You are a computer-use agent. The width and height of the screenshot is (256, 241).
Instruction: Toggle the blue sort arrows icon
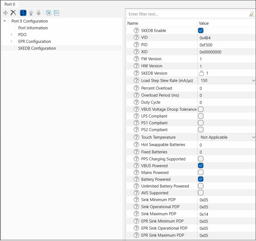pyautogui.click(x=23, y=13)
